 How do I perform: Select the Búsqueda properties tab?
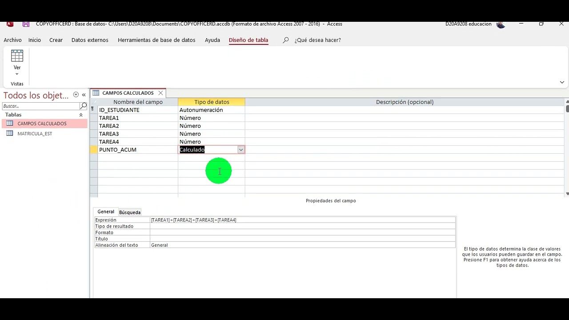pyautogui.click(x=130, y=212)
